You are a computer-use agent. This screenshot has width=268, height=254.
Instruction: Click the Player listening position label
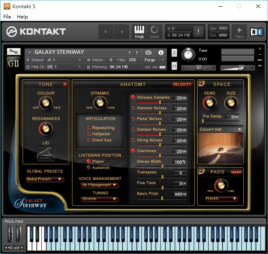(98, 161)
